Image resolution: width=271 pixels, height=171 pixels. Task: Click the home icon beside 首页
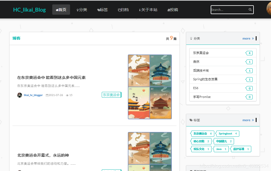pyautogui.click(x=57, y=9)
